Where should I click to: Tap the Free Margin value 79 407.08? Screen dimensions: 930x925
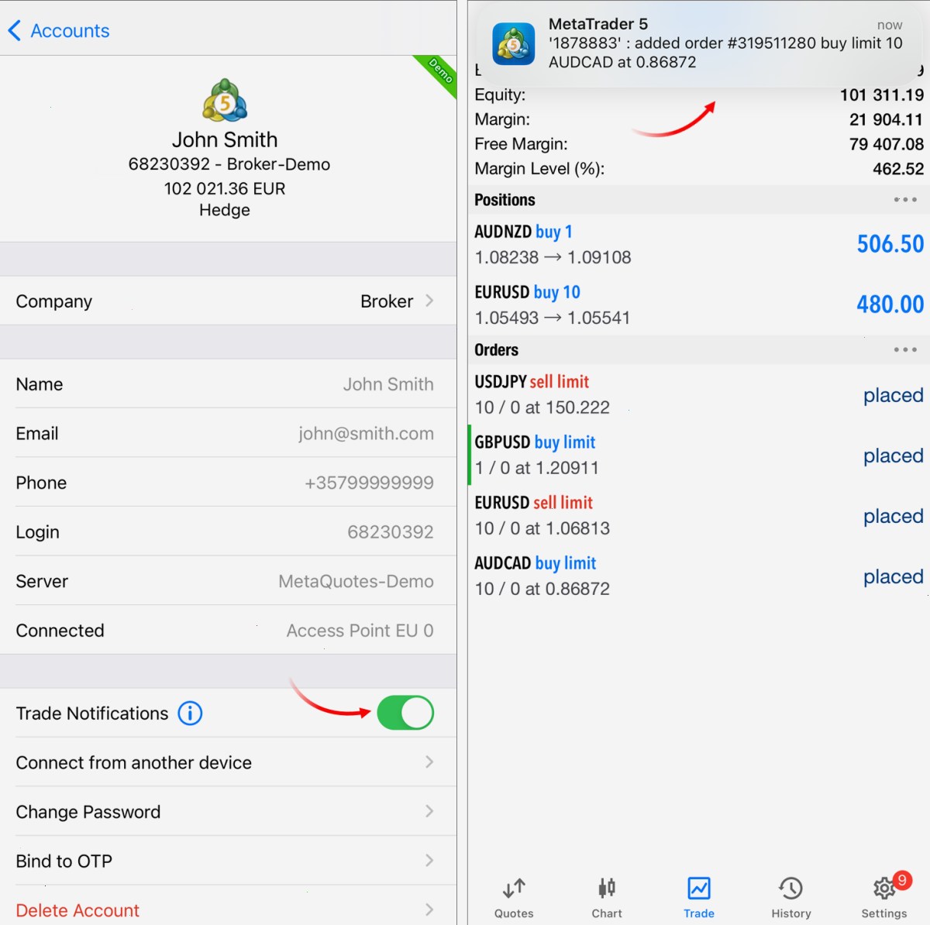pos(886,144)
